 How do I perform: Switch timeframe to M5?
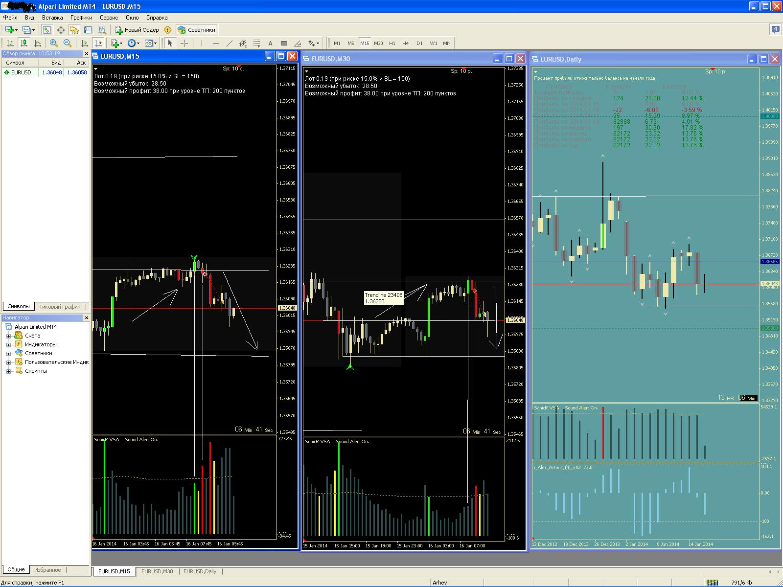tap(350, 43)
